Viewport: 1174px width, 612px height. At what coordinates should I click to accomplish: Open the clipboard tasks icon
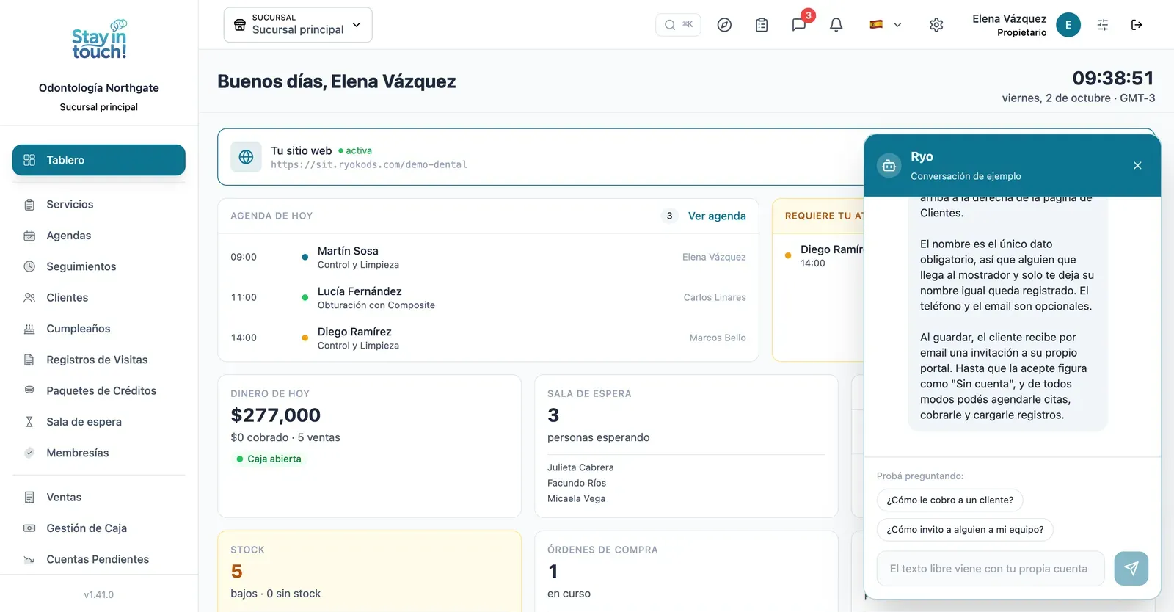pyautogui.click(x=762, y=25)
